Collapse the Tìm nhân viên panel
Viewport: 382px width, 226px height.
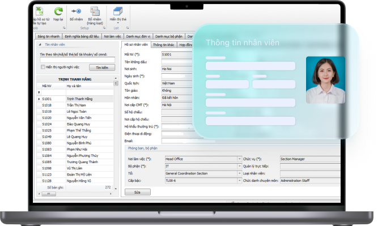40,45
